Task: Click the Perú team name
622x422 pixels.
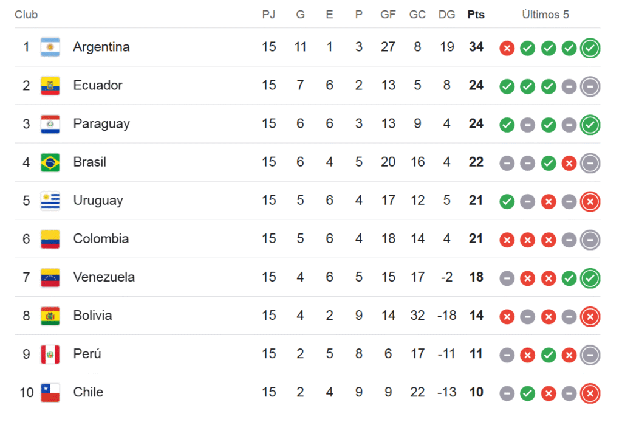Action: click(87, 354)
